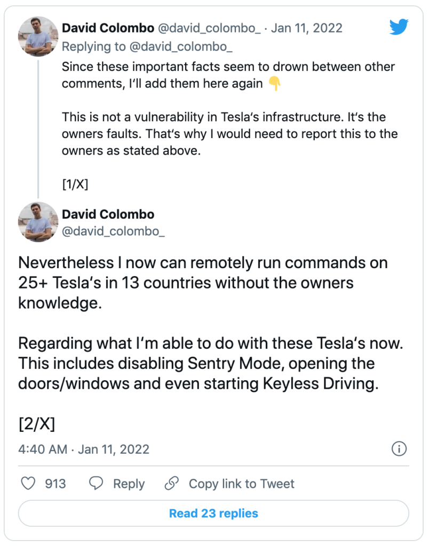429x546 pixels.
Task: Click the Jan 11, 2022 date in the parent header
Action: click(x=307, y=28)
